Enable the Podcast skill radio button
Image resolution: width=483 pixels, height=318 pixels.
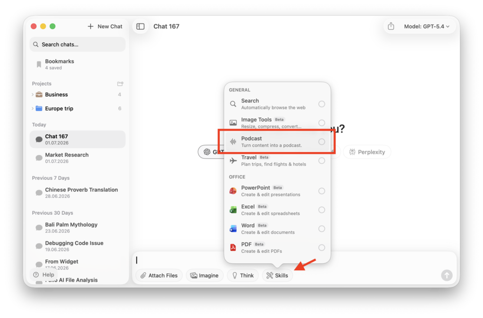point(322,142)
